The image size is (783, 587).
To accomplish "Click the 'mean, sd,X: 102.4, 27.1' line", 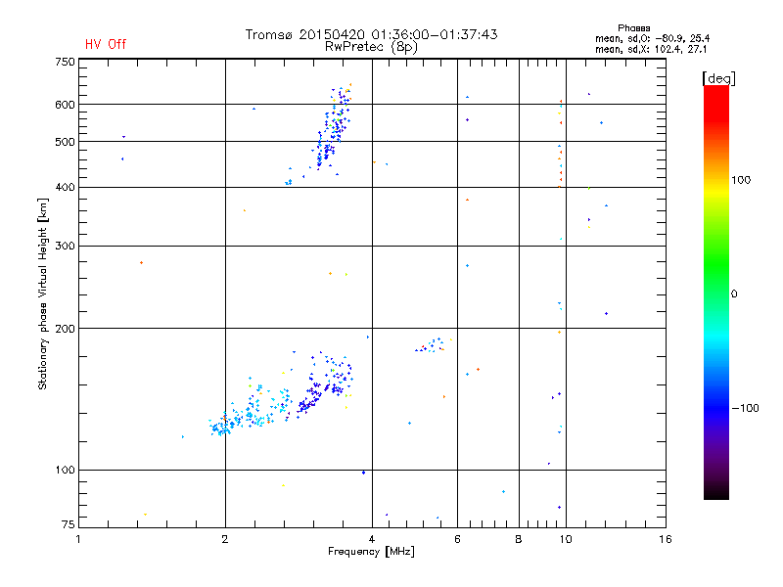I will [651, 50].
